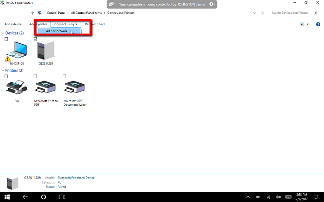This screenshot has width=324, height=202.
Task: Open Task View from the taskbar
Action: point(61,197)
